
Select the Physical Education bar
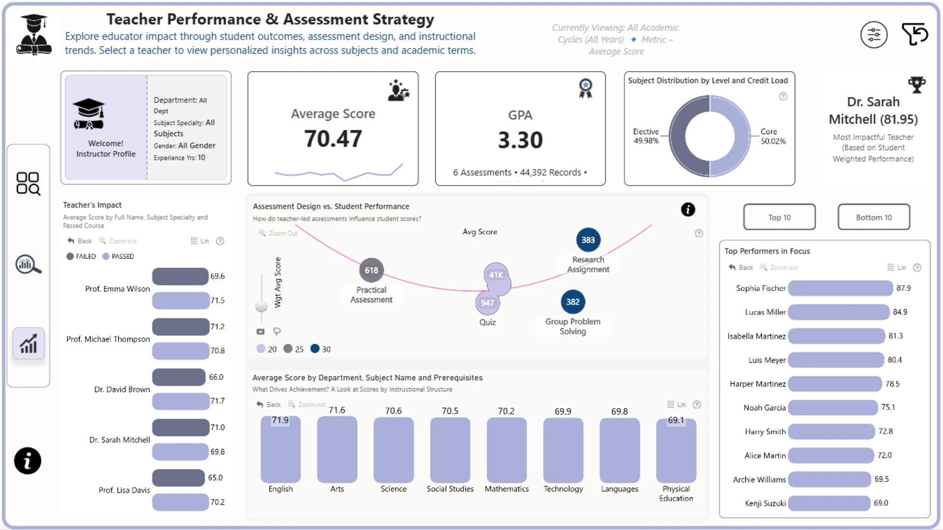(x=676, y=450)
